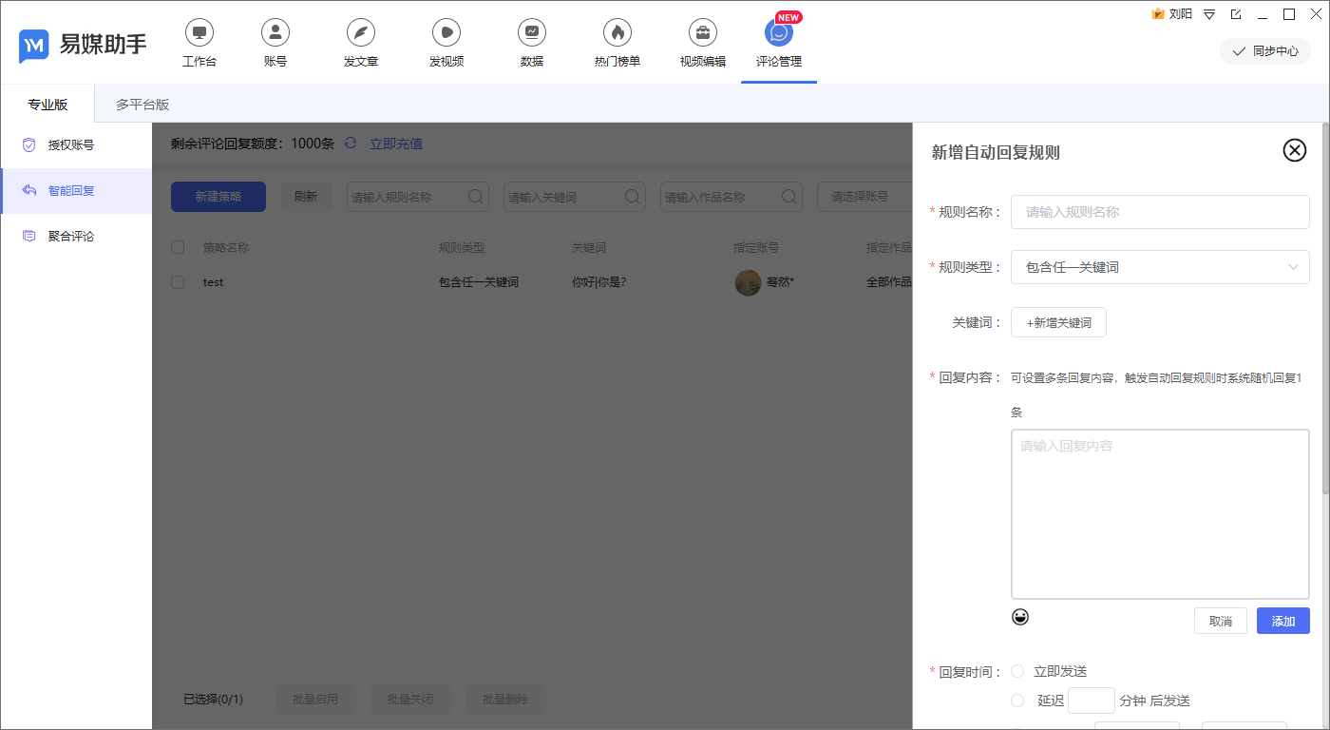Open the 规则类型 dropdown

1160,267
